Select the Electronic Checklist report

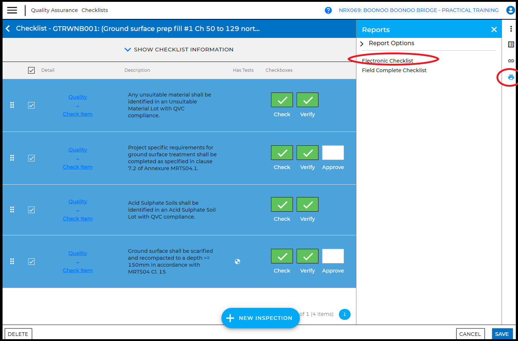[x=387, y=61]
